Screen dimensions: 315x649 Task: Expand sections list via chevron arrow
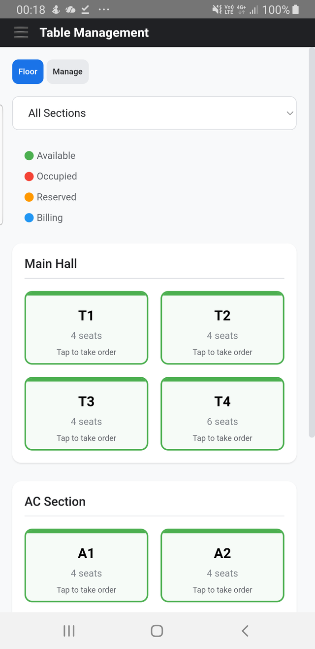click(x=289, y=113)
